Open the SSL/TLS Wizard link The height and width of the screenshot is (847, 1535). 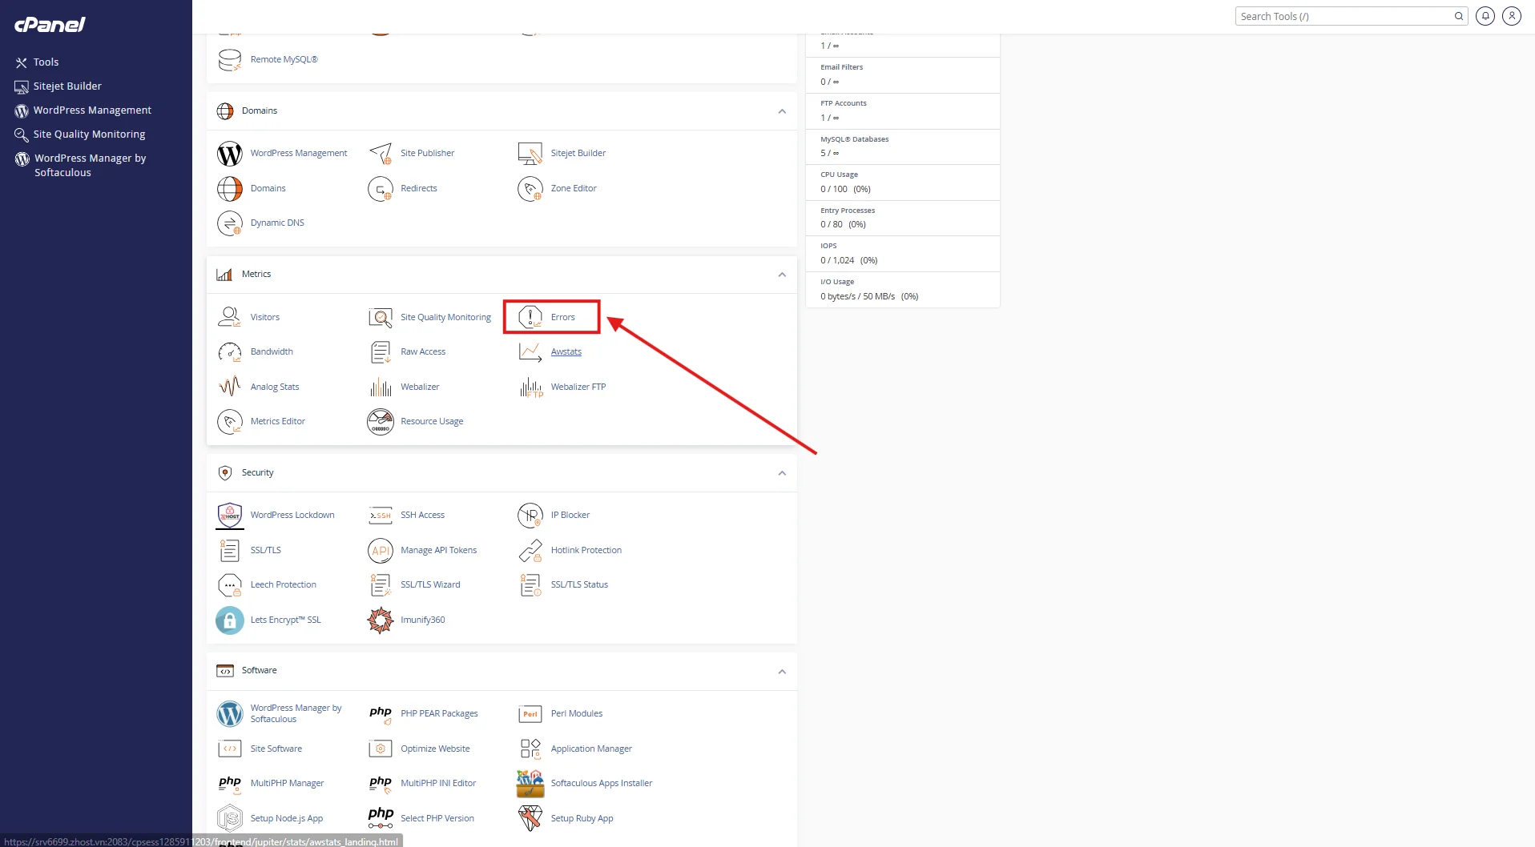tap(430, 584)
